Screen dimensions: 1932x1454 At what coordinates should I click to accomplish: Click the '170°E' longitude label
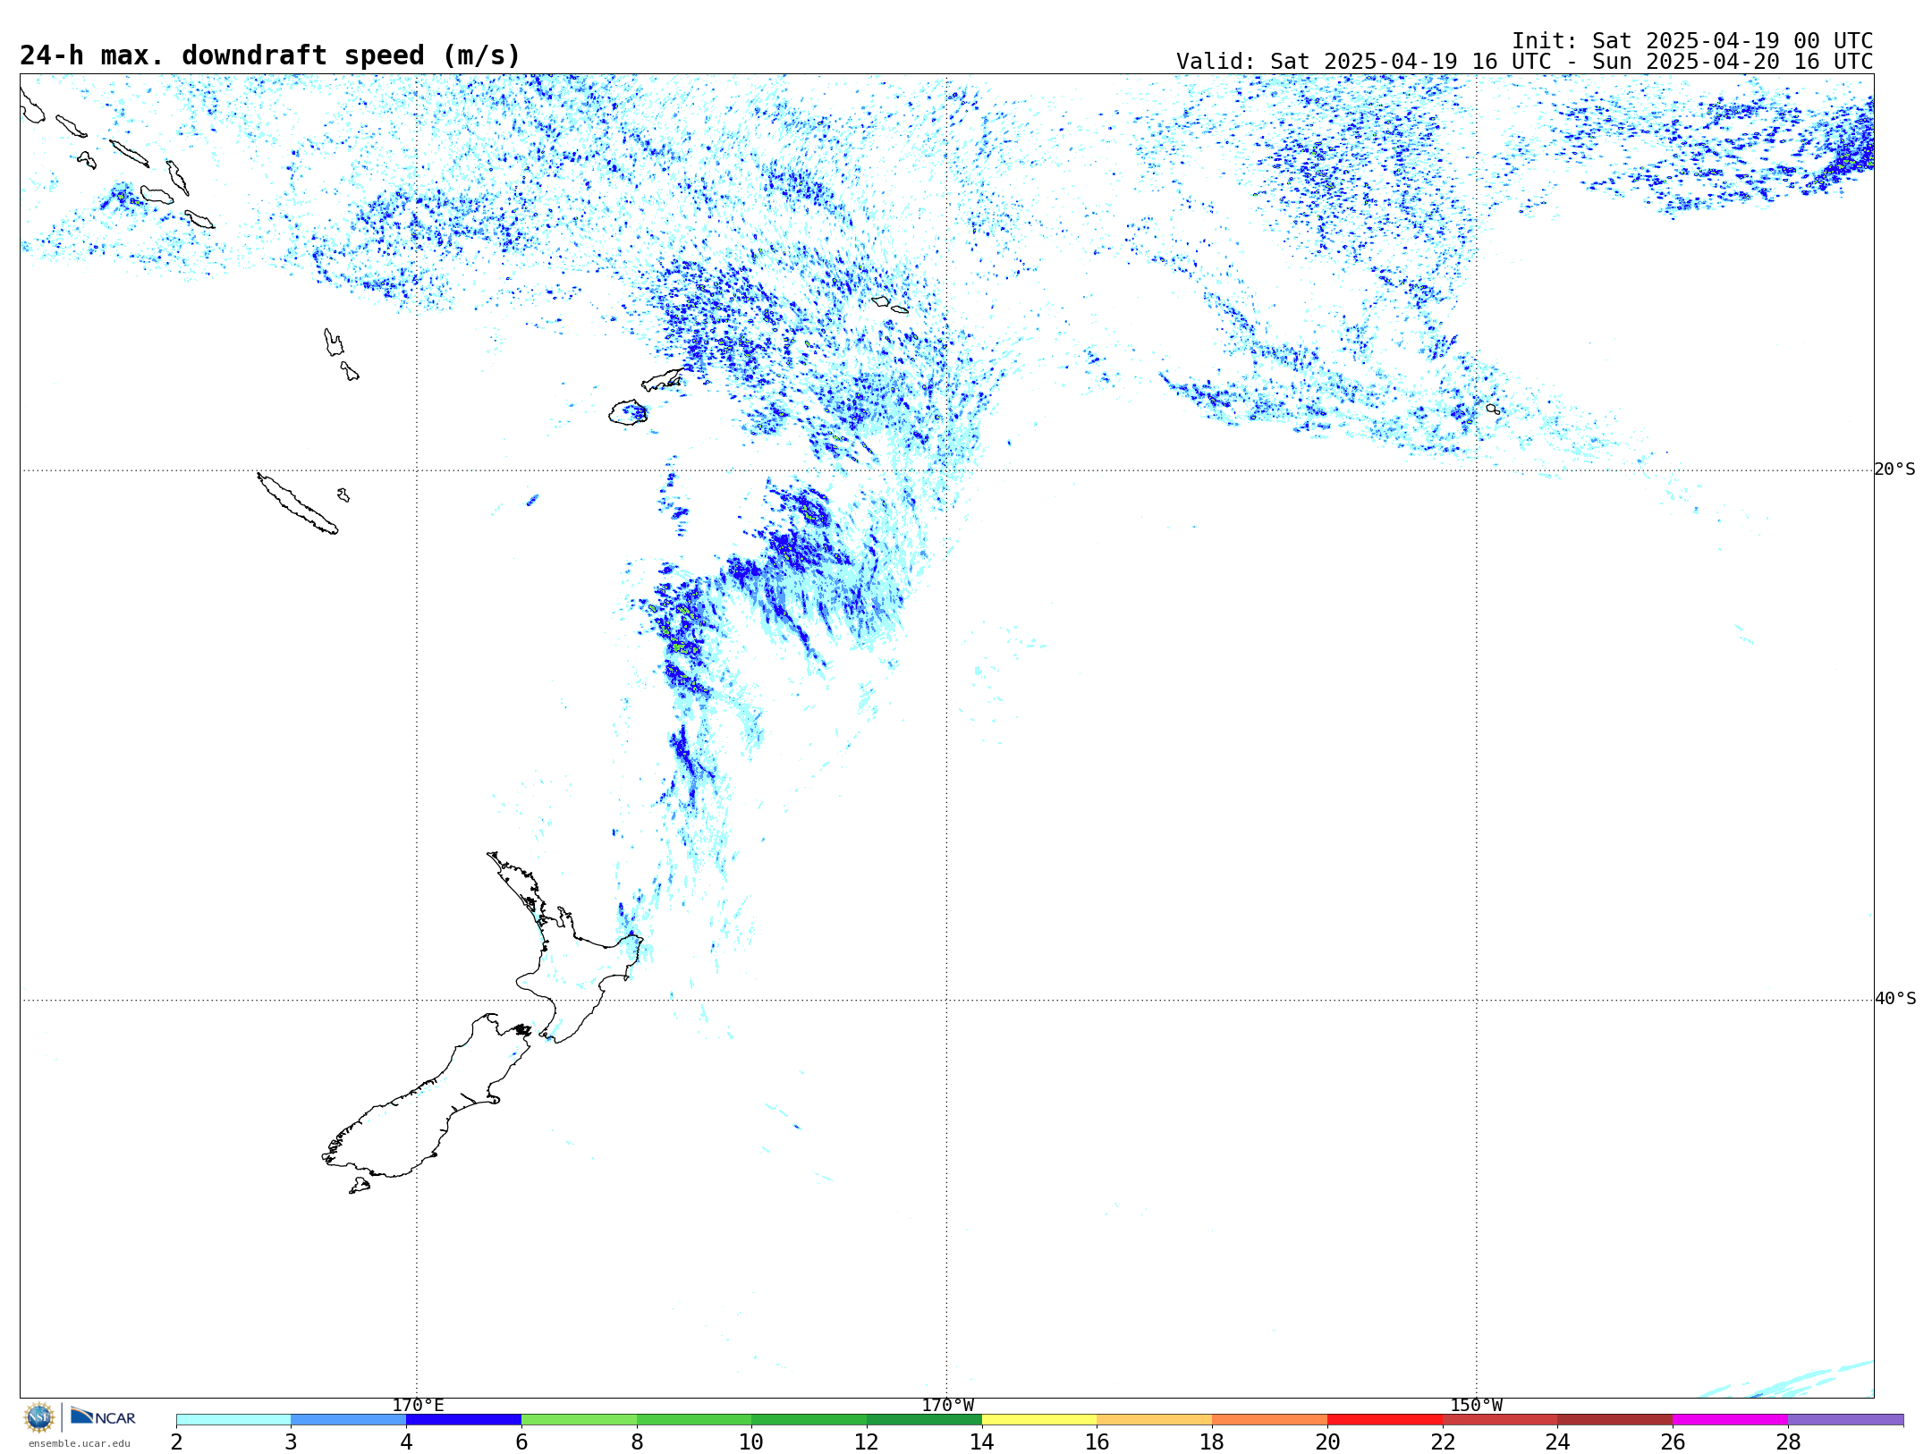[418, 1406]
